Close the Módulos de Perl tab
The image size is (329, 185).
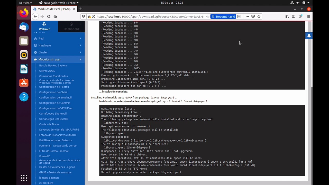[x=74, y=9]
